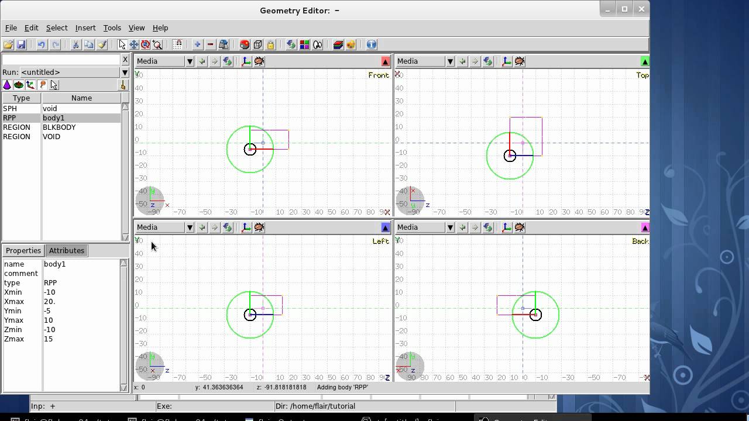Select the pan move tool

134,44
